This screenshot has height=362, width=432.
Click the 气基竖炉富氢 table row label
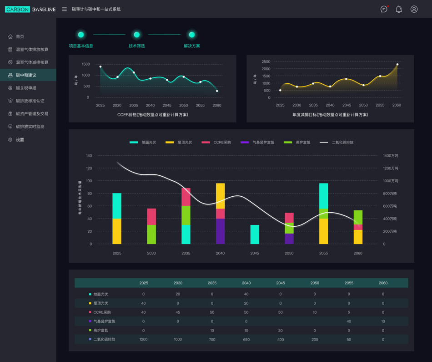click(104, 321)
